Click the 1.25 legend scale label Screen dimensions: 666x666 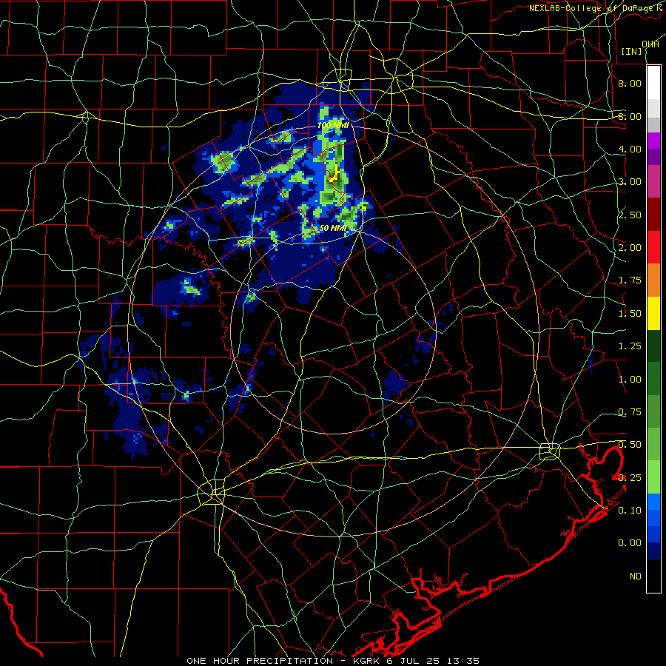630,346
